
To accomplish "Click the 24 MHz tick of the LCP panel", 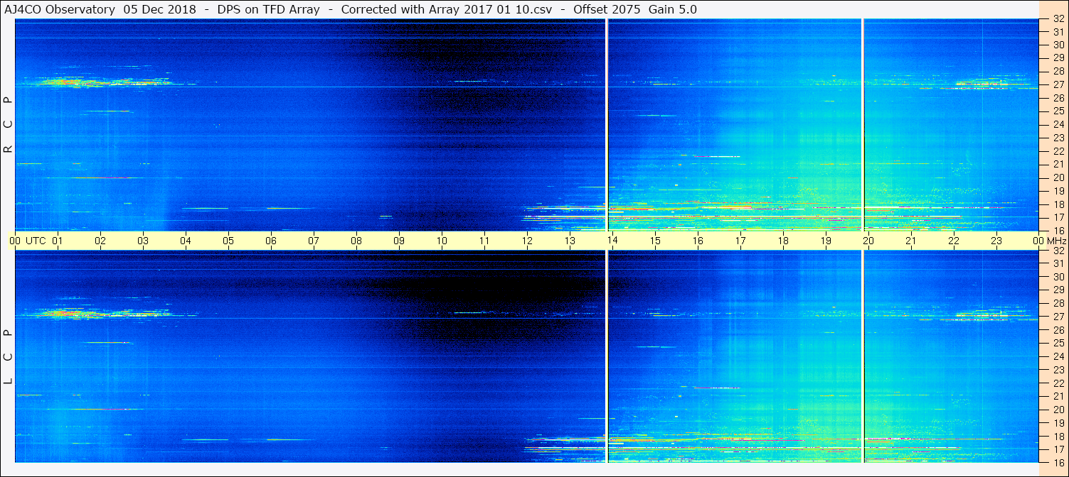I will pos(1058,356).
